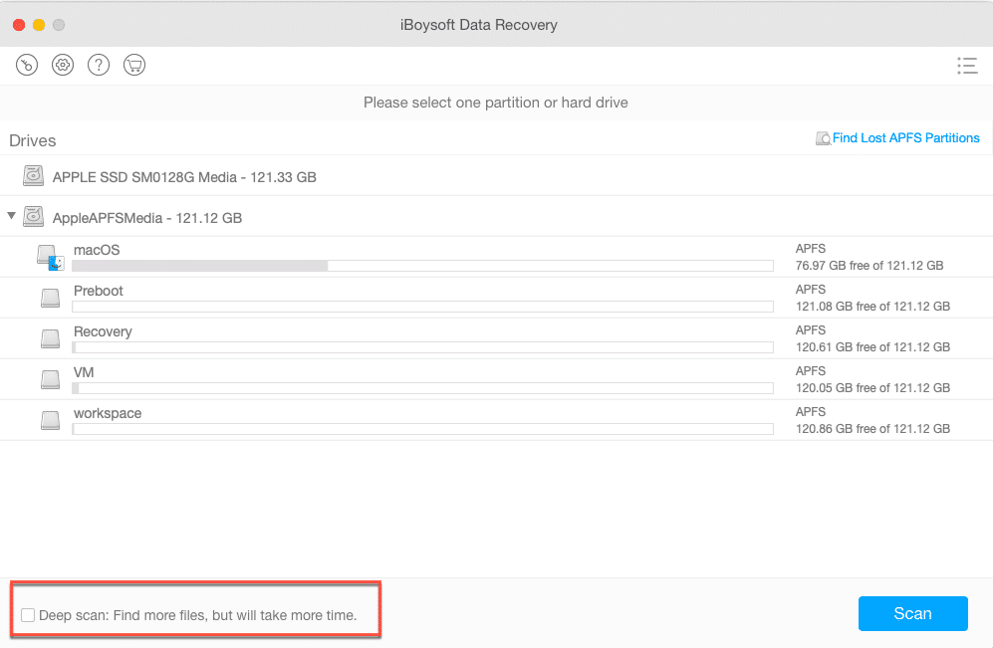Image resolution: width=993 pixels, height=648 pixels.
Task: Select the Preboot partition name
Action: tap(99, 291)
